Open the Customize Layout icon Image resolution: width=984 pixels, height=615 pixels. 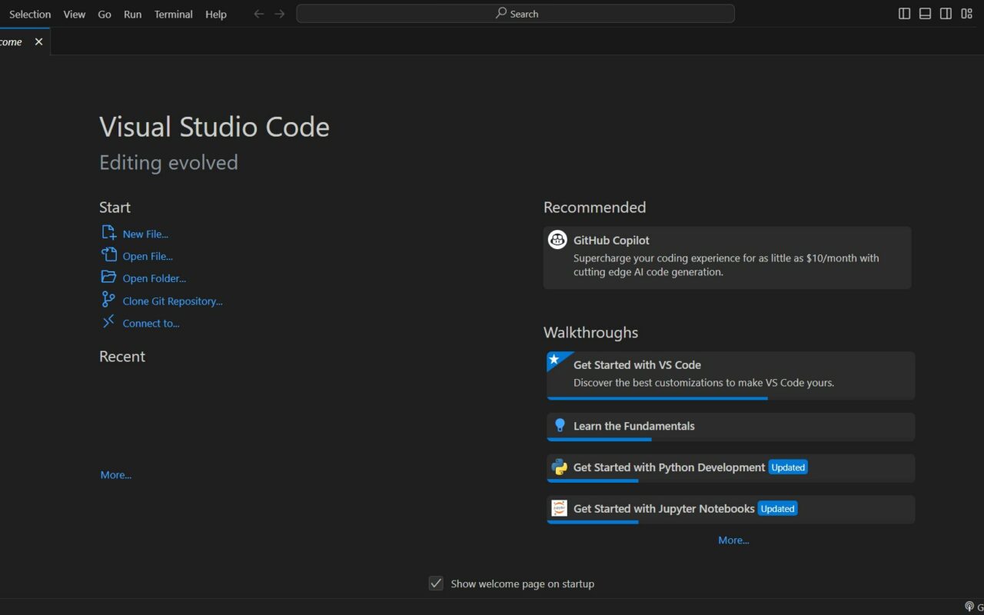(967, 14)
